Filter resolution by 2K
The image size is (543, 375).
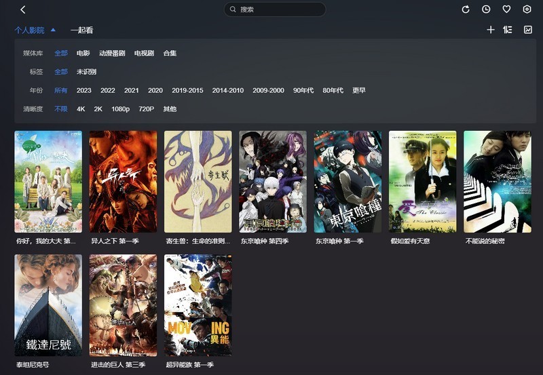[x=98, y=109]
